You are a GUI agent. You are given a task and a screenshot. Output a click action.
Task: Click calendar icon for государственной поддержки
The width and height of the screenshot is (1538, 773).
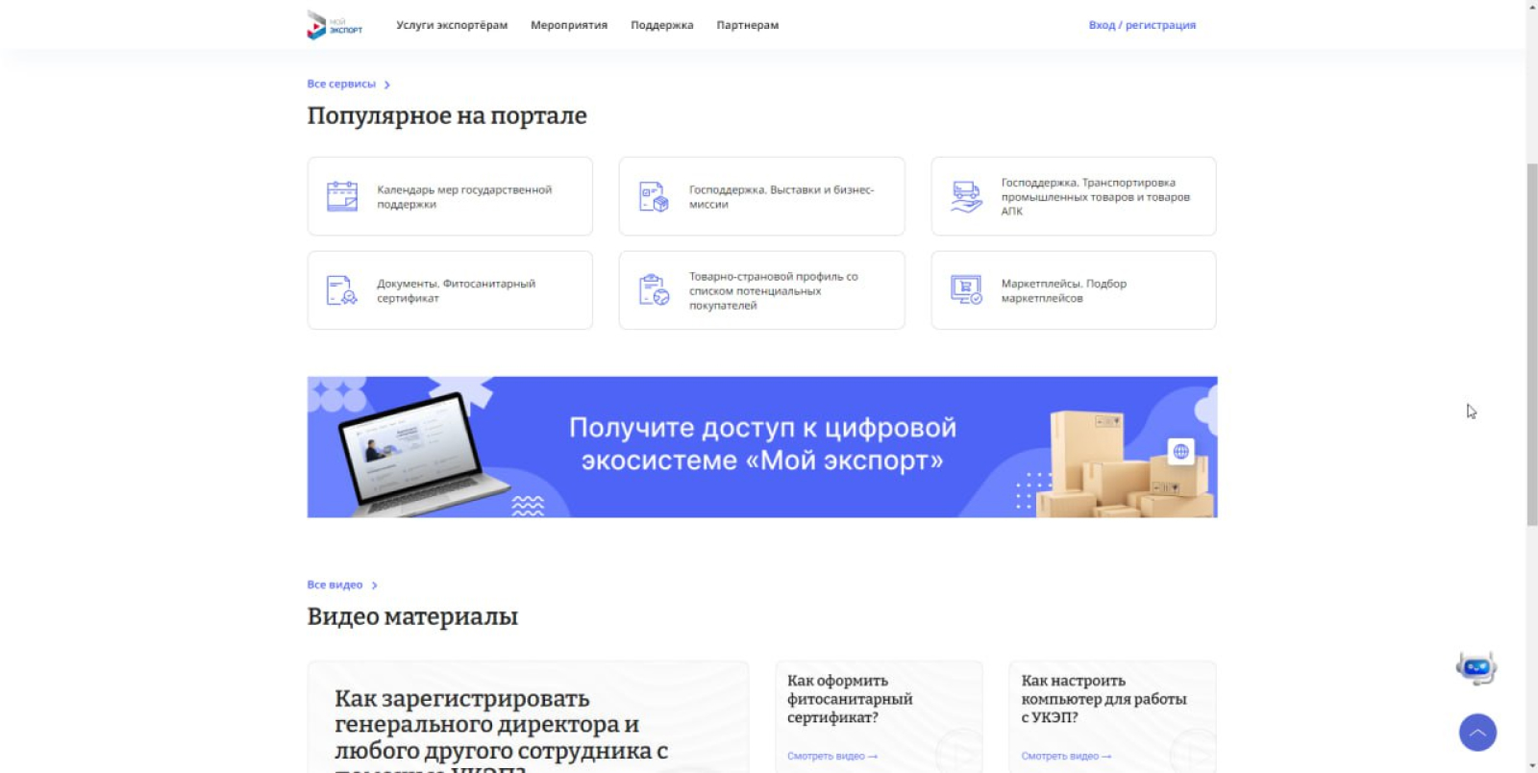pos(342,196)
